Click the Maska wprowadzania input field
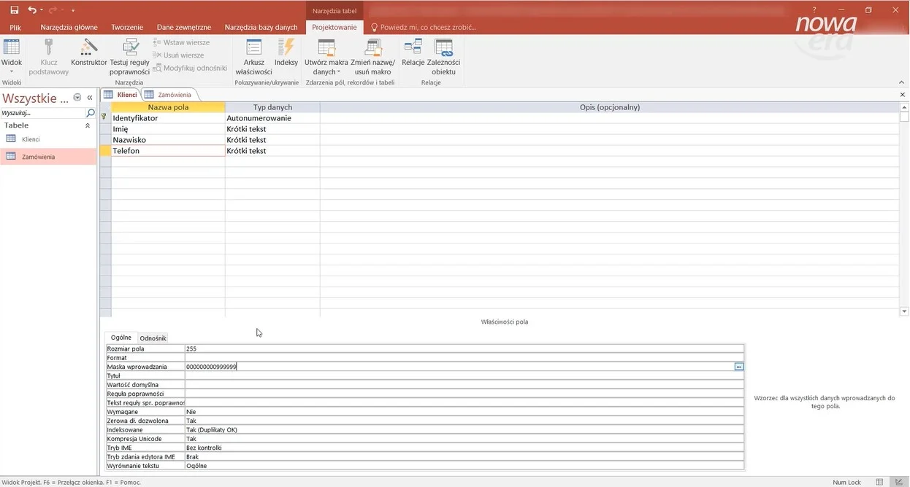Viewport: 910px width, 487px height. pos(460,367)
